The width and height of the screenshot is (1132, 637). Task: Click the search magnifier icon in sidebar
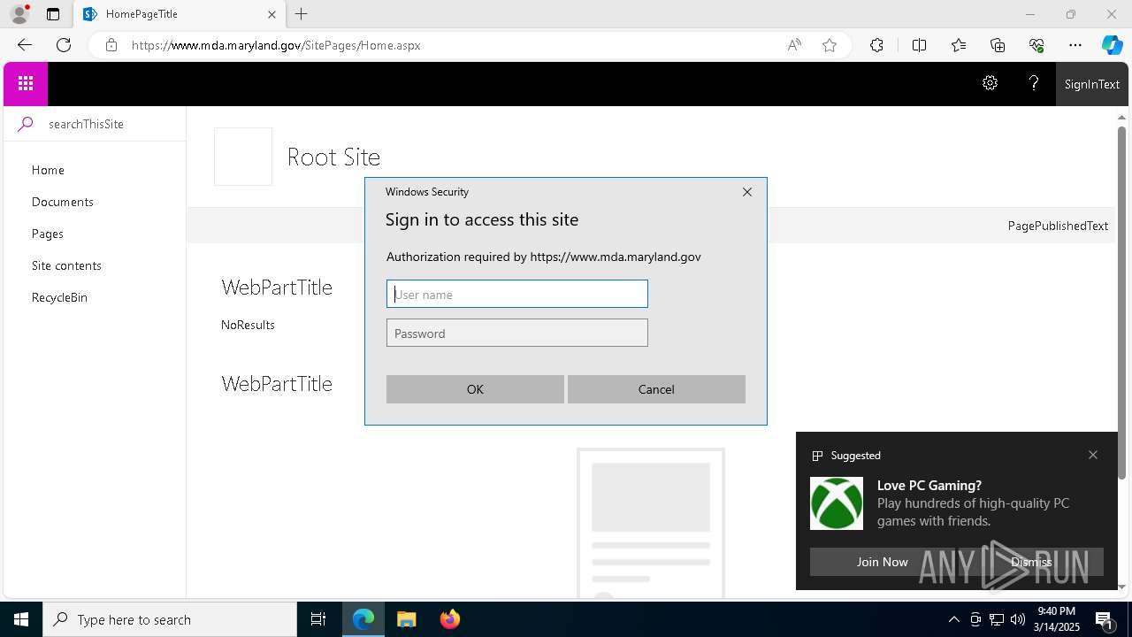26,124
